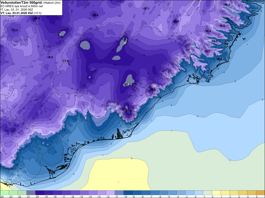This screenshot has width=265, height=198.
Task: Click the -10.4 temperature value near the coast
Action: click(219, 59)
